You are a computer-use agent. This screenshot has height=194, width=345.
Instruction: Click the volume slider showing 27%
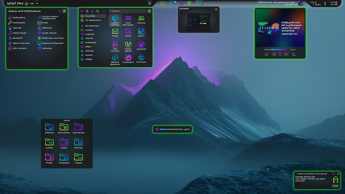coord(172,129)
